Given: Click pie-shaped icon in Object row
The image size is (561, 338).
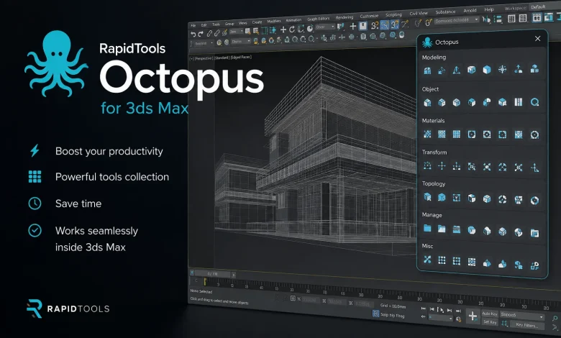Looking at the screenshot, I should [x=487, y=102].
